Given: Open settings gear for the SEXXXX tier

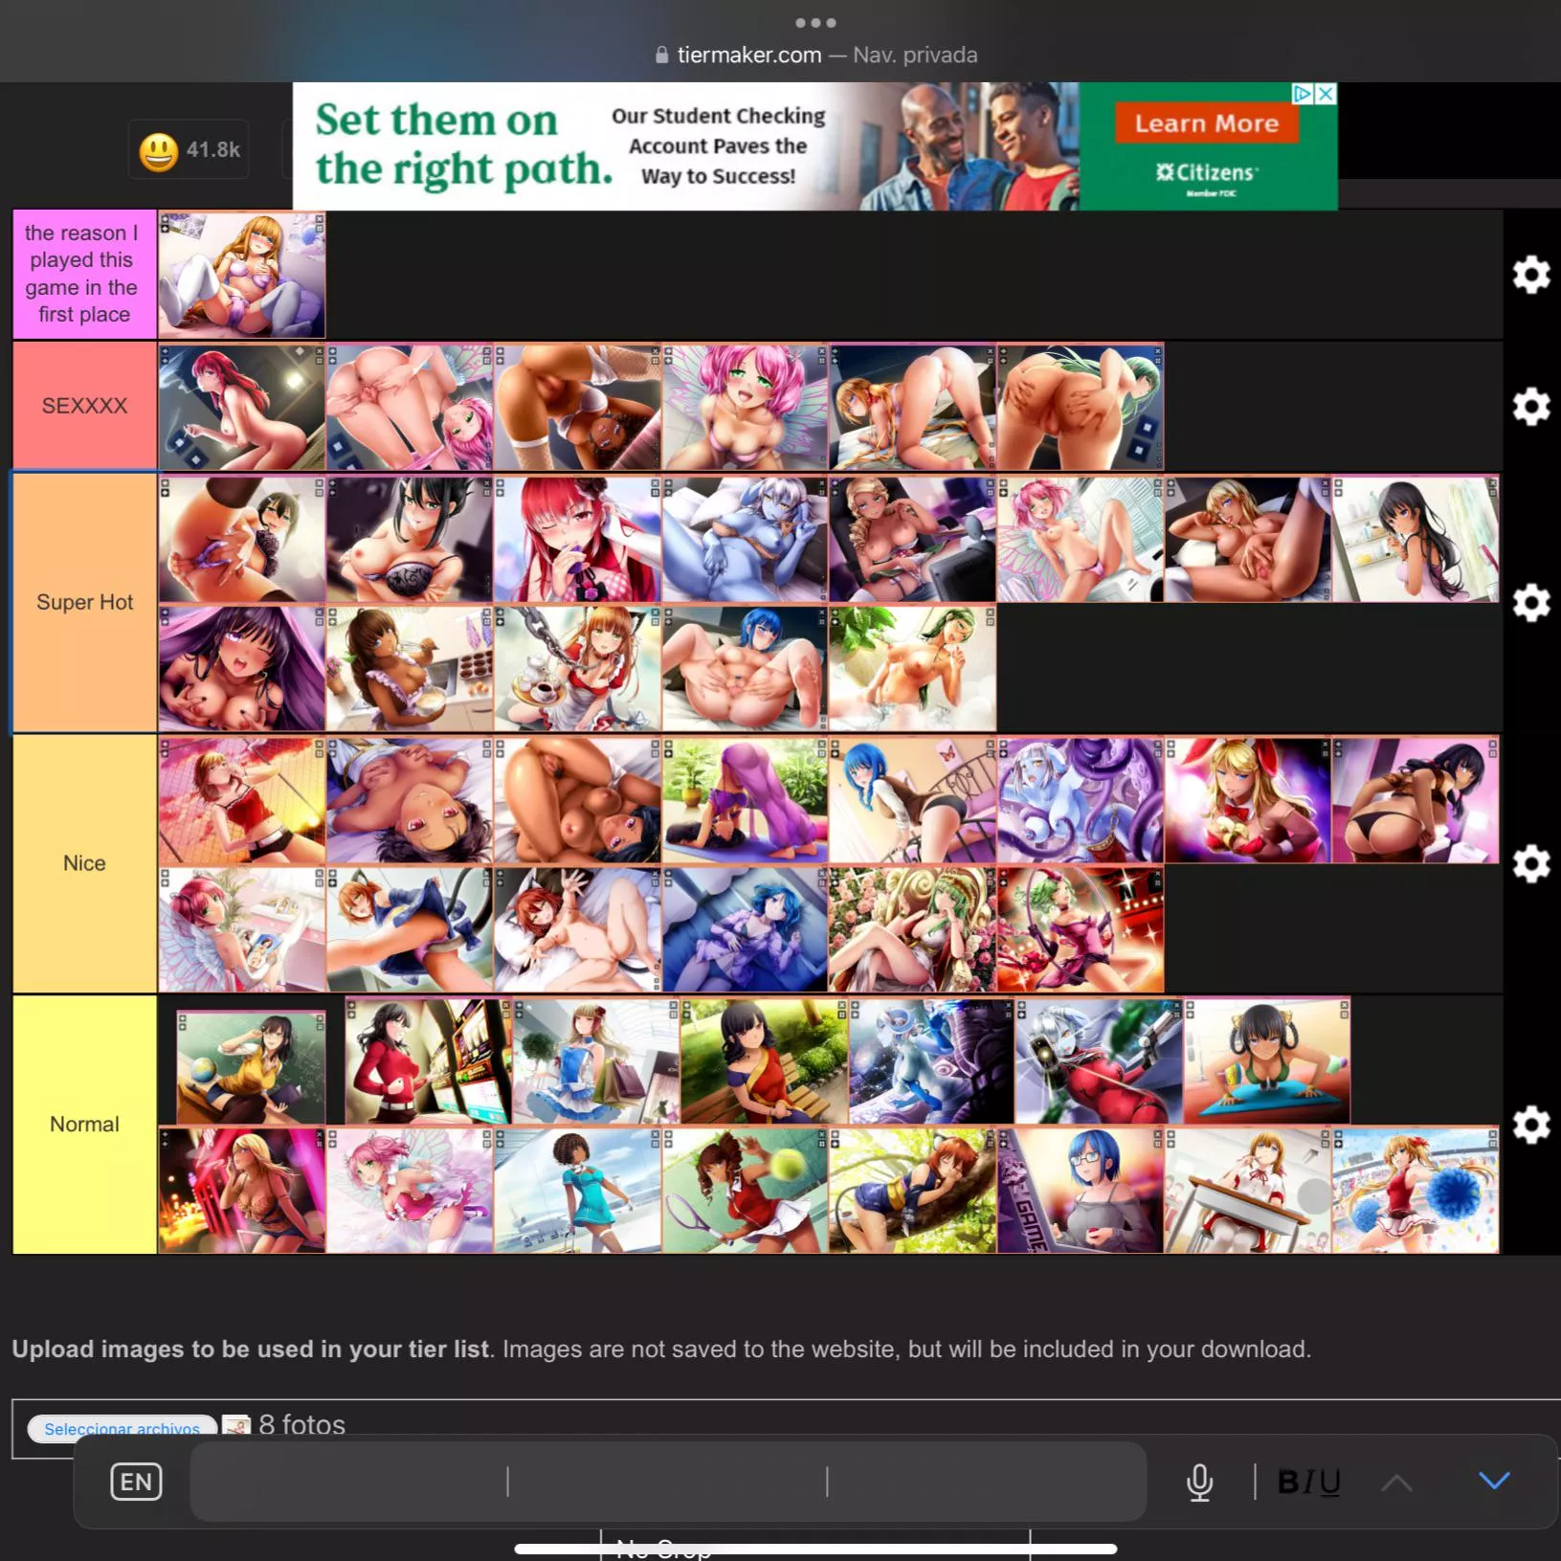Looking at the screenshot, I should coord(1532,406).
